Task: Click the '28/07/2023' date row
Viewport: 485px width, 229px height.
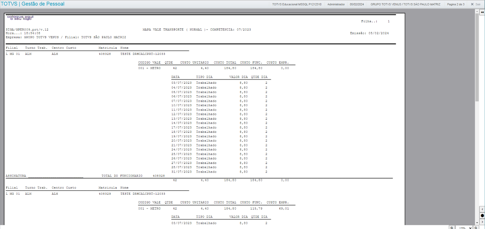Action: (219, 167)
